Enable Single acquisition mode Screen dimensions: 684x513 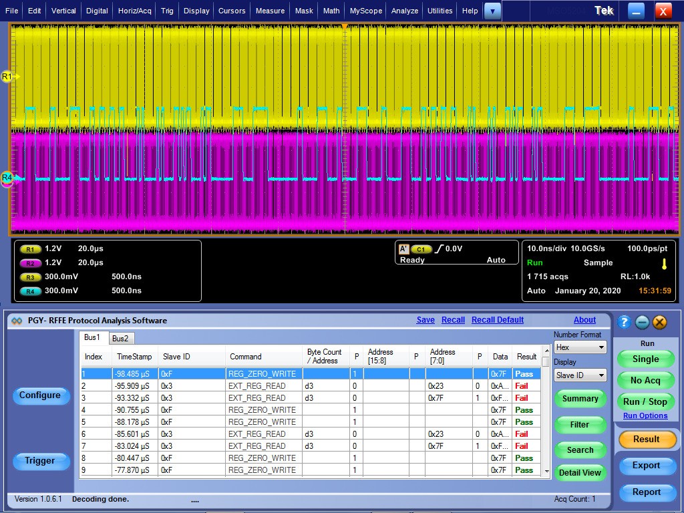645,359
